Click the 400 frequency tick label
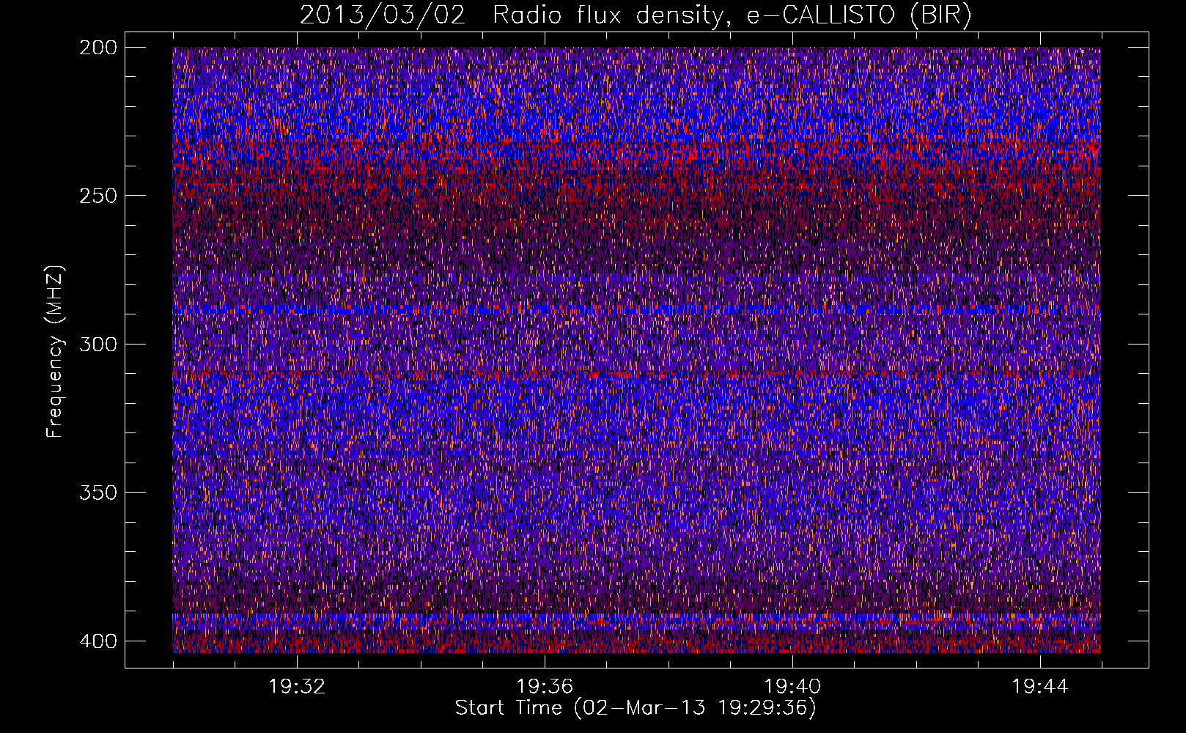1186x733 pixels. coord(97,641)
